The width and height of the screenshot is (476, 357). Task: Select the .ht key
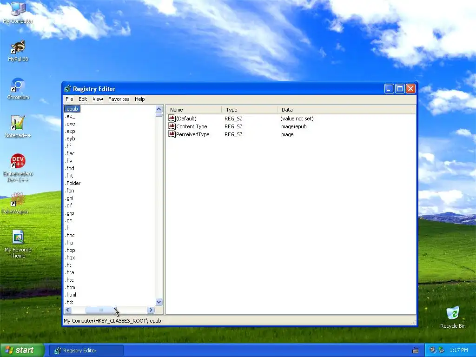(68, 265)
